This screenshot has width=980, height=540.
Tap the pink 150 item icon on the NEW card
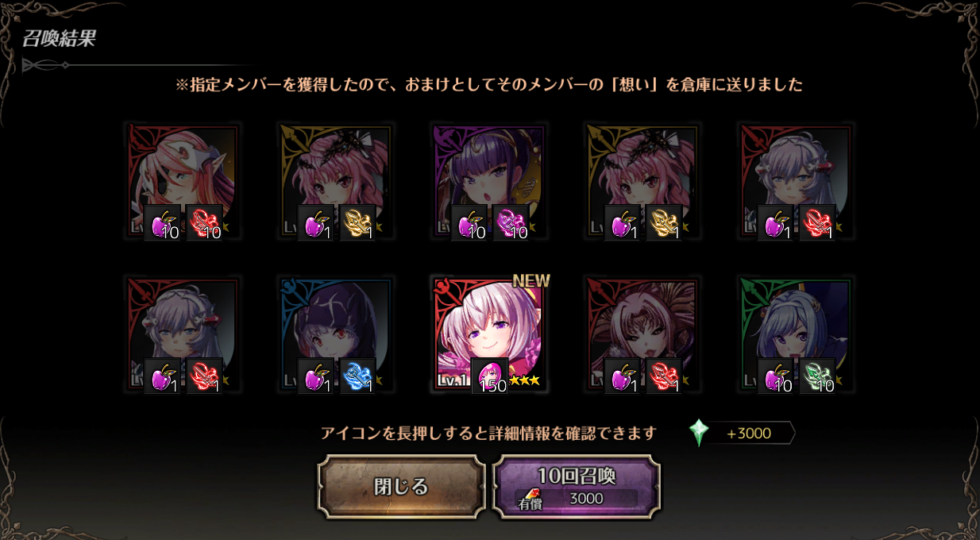coord(490,376)
